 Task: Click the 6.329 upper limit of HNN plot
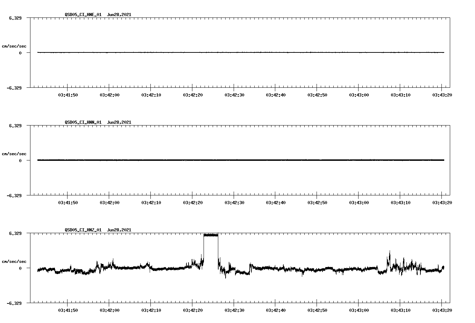(x=15, y=125)
